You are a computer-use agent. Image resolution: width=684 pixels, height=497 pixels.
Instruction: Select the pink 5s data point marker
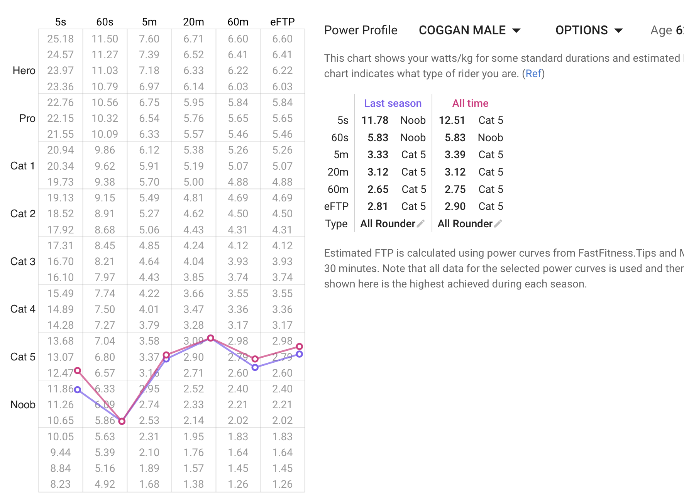pos(78,370)
